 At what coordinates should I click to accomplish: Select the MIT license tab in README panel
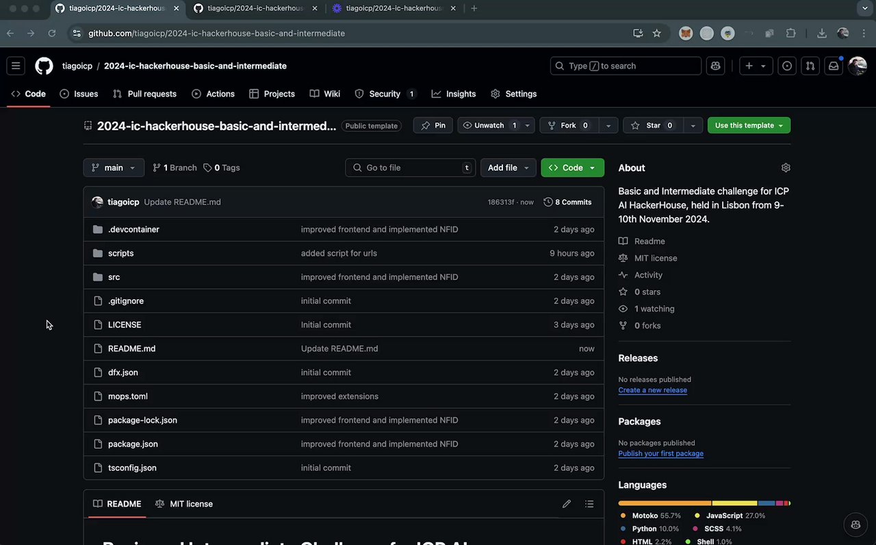coord(184,504)
